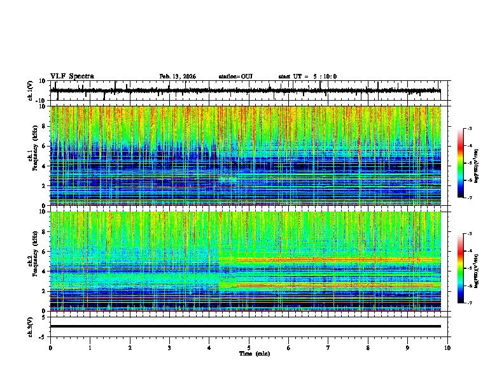Select the date "Feb. 13, 2026"
The height and width of the screenshot is (390, 504).
[178, 76]
